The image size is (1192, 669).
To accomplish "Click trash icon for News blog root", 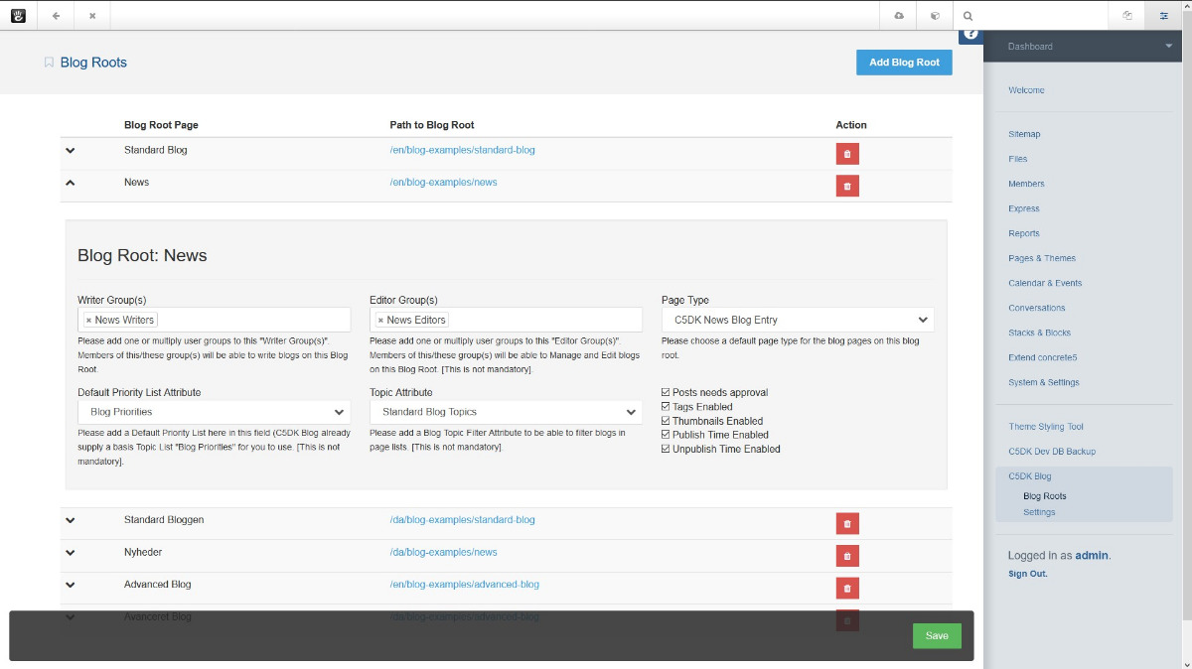I will [846, 186].
